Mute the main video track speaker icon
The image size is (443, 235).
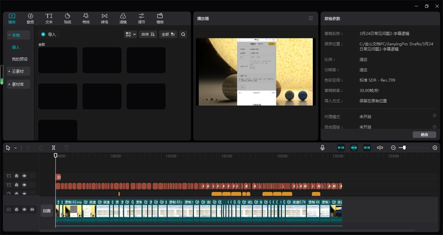click(x=32, y=209)
